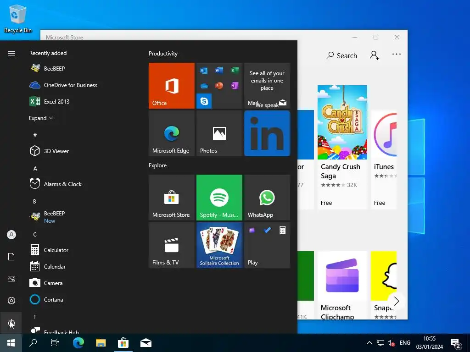
Task: Open File Explorer from taskbar
Action: point(101,343)
